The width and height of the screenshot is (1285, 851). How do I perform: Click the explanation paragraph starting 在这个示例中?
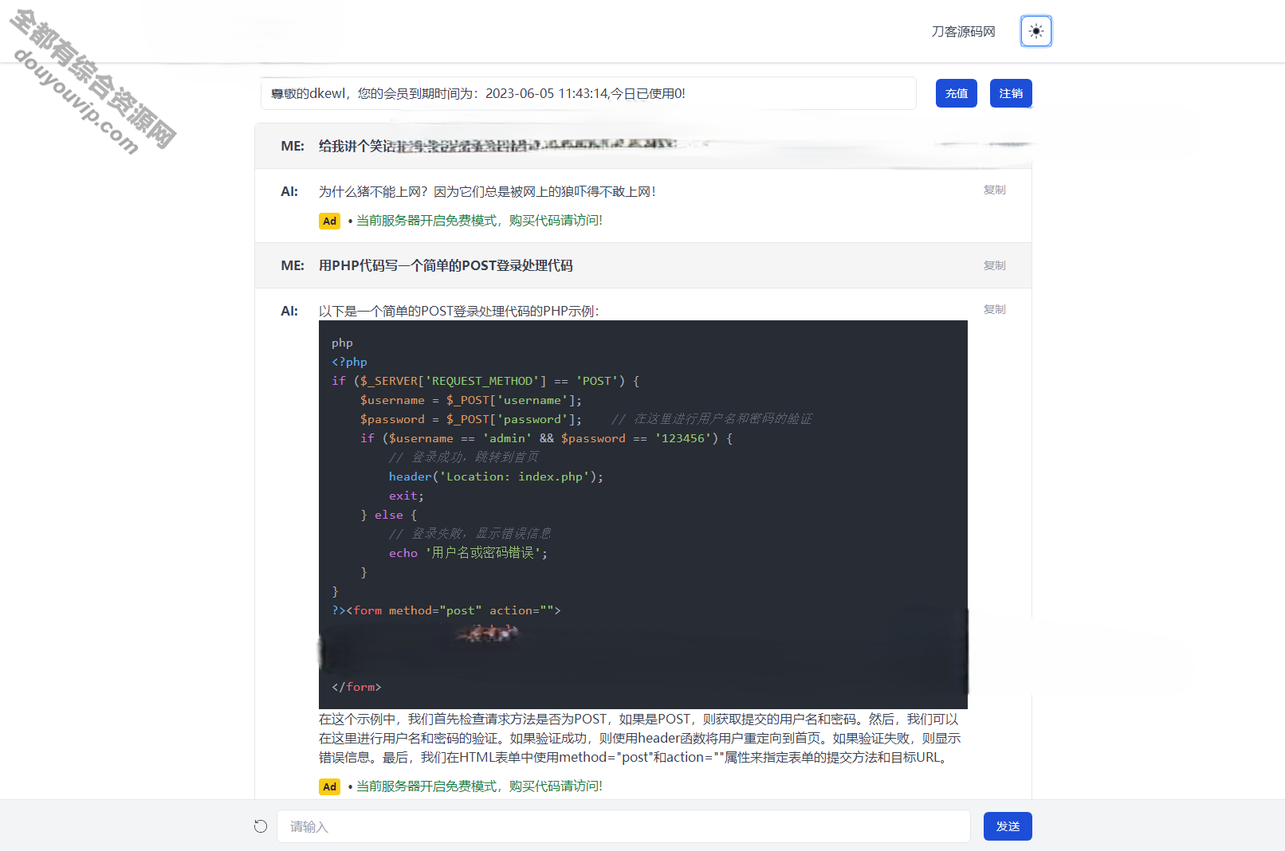pyautogui.click(x=640, y=738)
